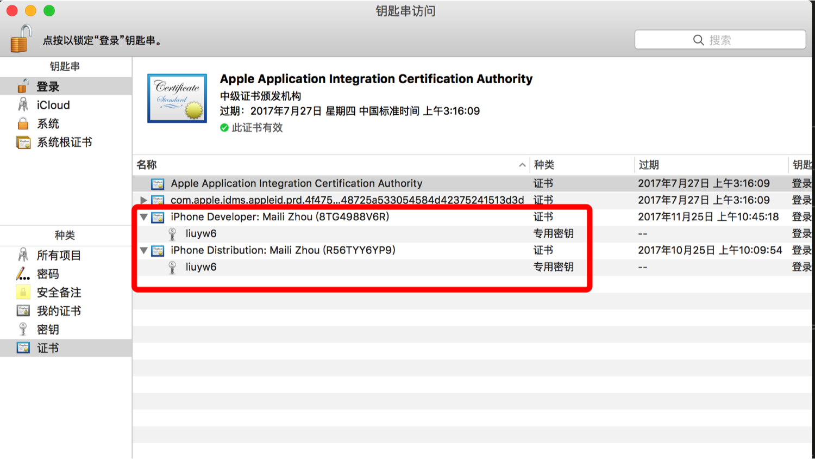This screenshot has height=459, width=815.
Task: Select Apple Application Integration Certification Authority row
Action: click(296, 183)
